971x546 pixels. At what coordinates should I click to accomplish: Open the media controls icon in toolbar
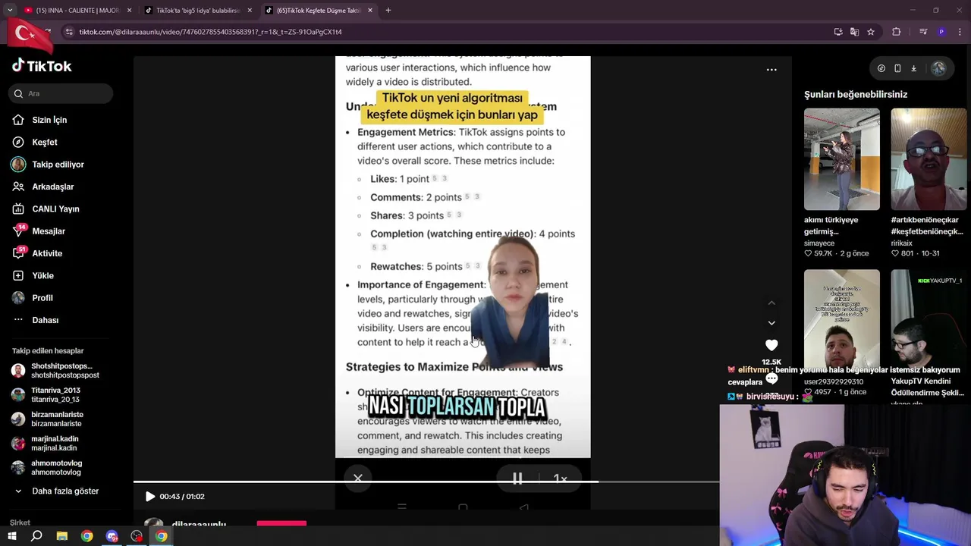coord(923,32)
